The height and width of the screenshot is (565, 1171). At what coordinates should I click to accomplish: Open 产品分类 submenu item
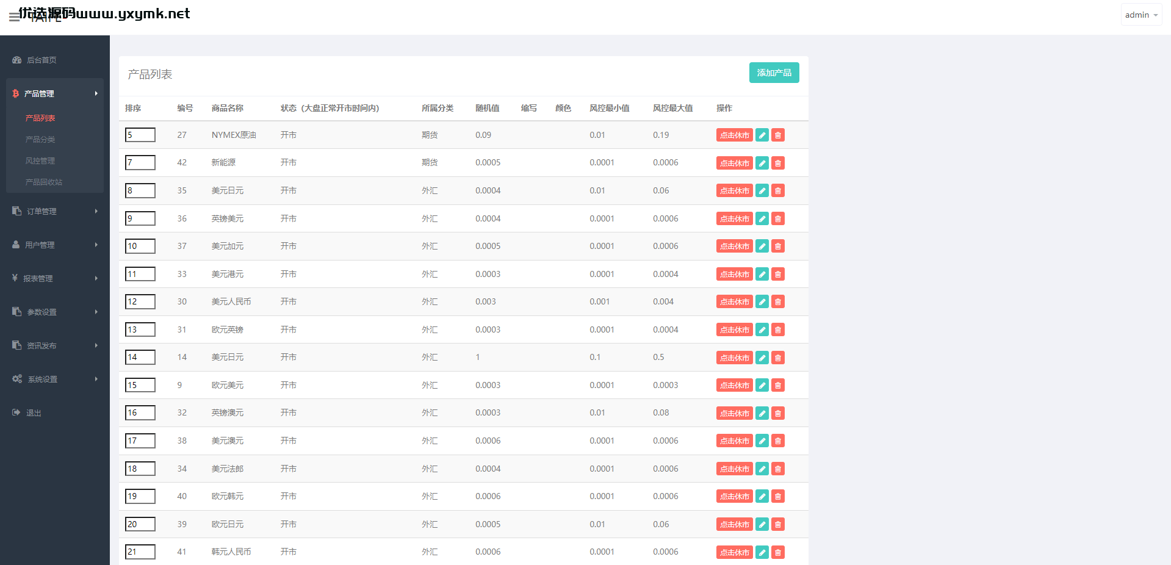40,139
